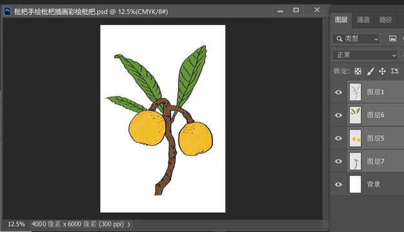The image size is (404, 232).
Task: Hide 图层5 with its eye icon
Action: (338, 138)
